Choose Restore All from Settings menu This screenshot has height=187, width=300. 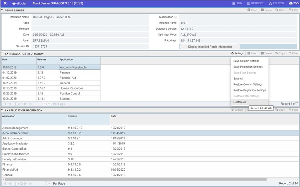pos(250,102)
